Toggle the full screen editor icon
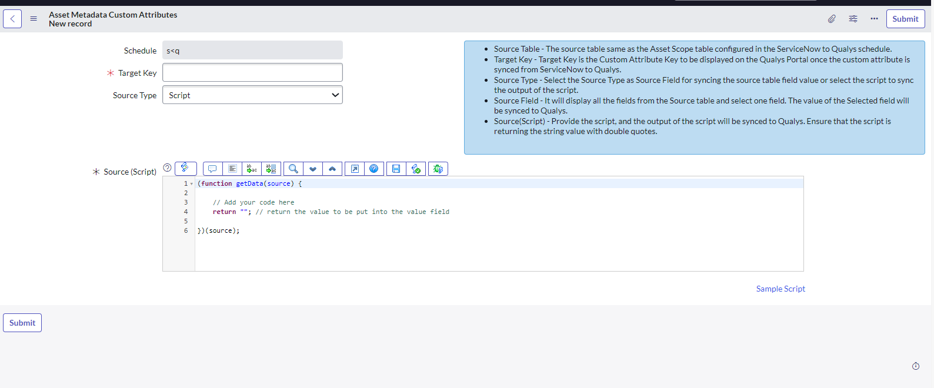 [355, 169]
